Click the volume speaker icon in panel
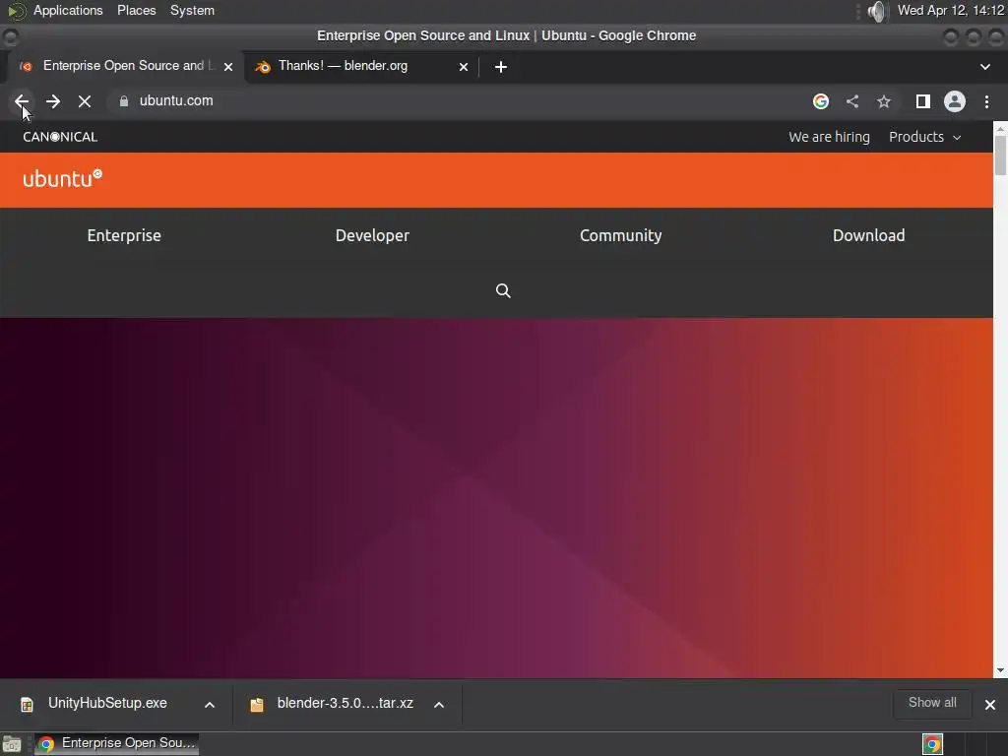The image size is (1008, 756). coord(876,11)
